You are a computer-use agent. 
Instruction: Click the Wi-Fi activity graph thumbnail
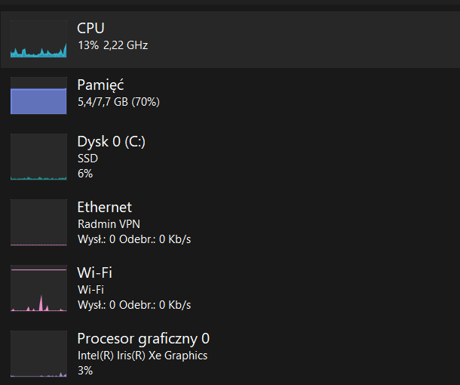[38, 288]
